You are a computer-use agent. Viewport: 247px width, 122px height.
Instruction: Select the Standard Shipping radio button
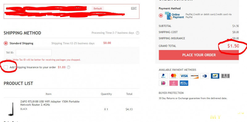click(x=6, y=43)
